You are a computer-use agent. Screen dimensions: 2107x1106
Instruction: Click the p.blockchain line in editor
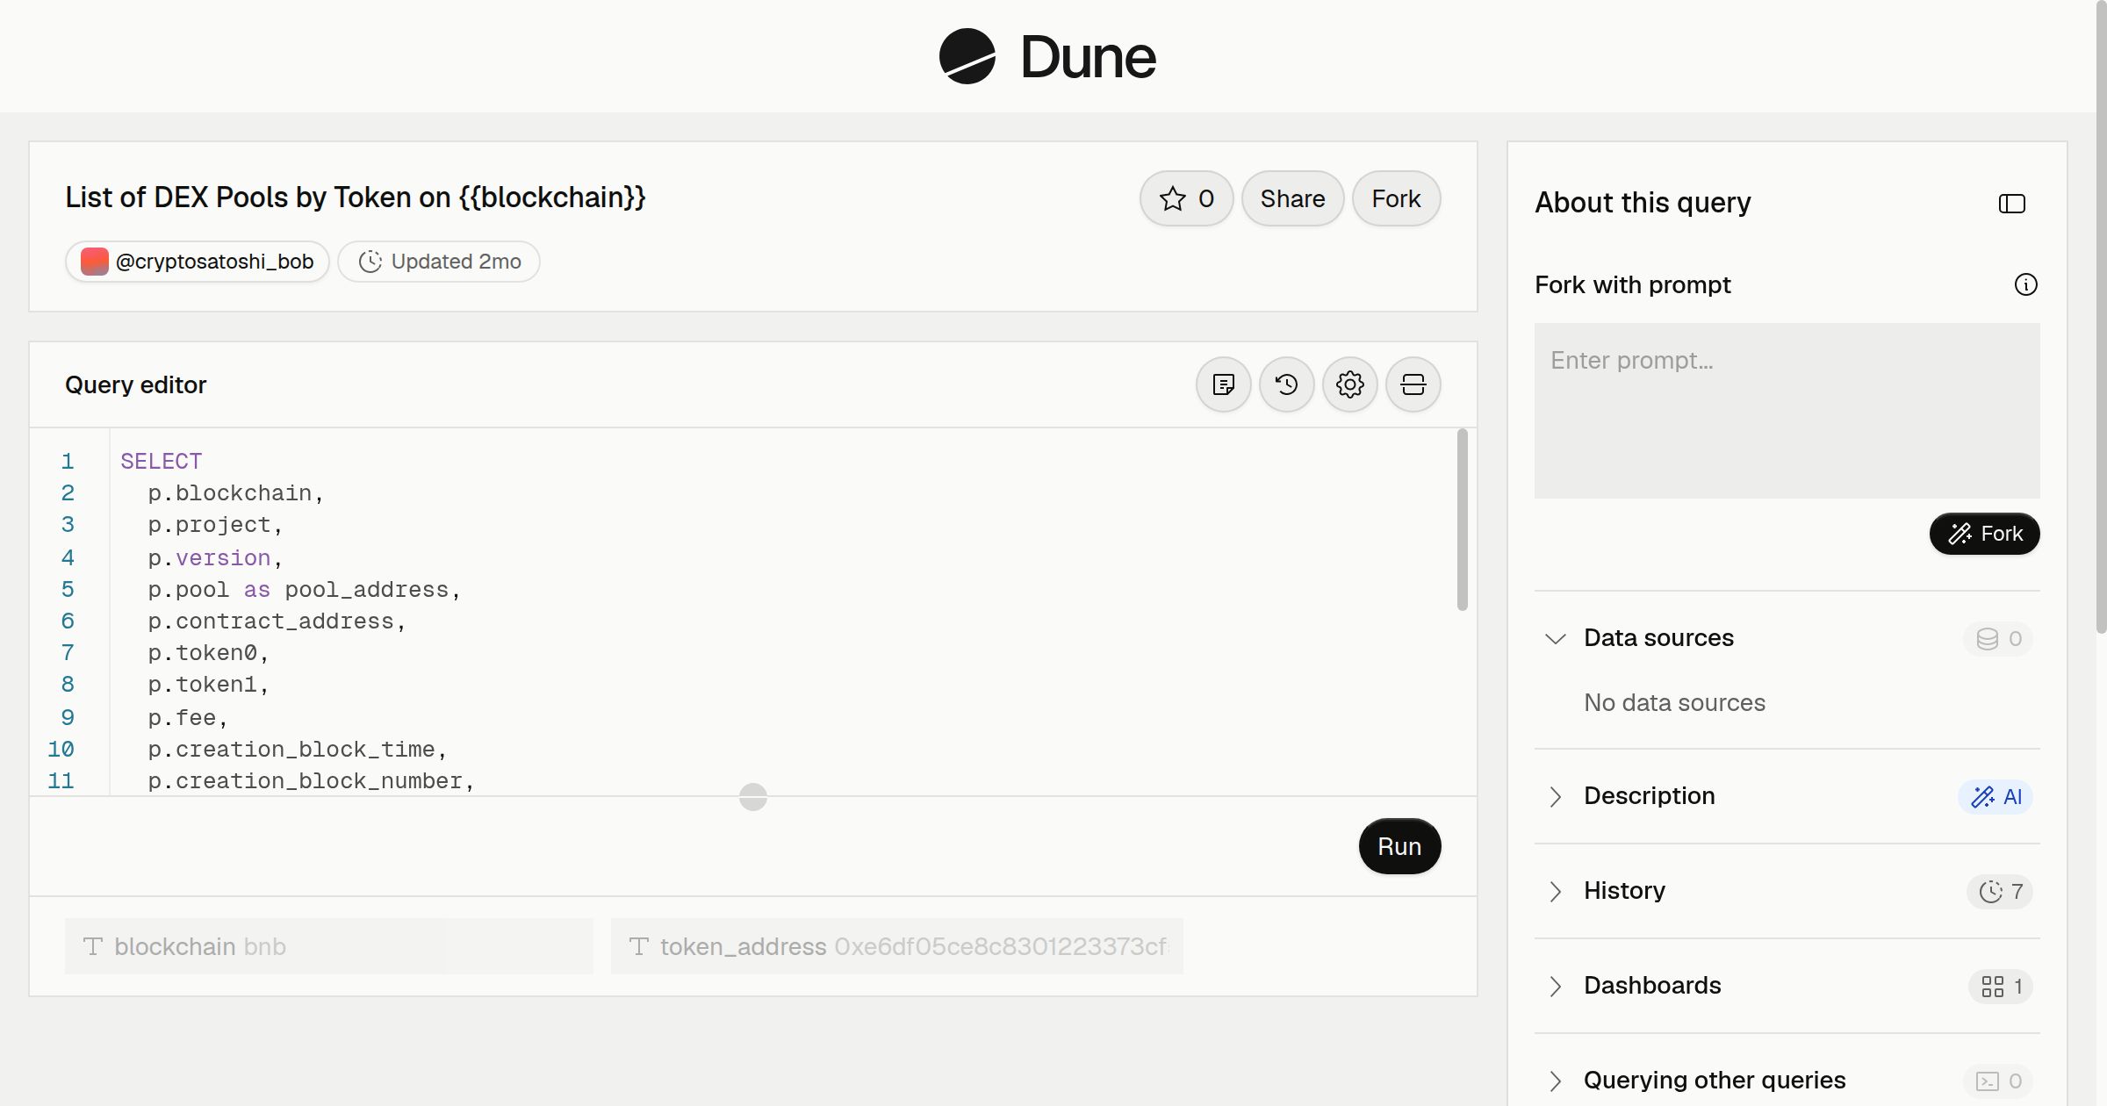236,493
